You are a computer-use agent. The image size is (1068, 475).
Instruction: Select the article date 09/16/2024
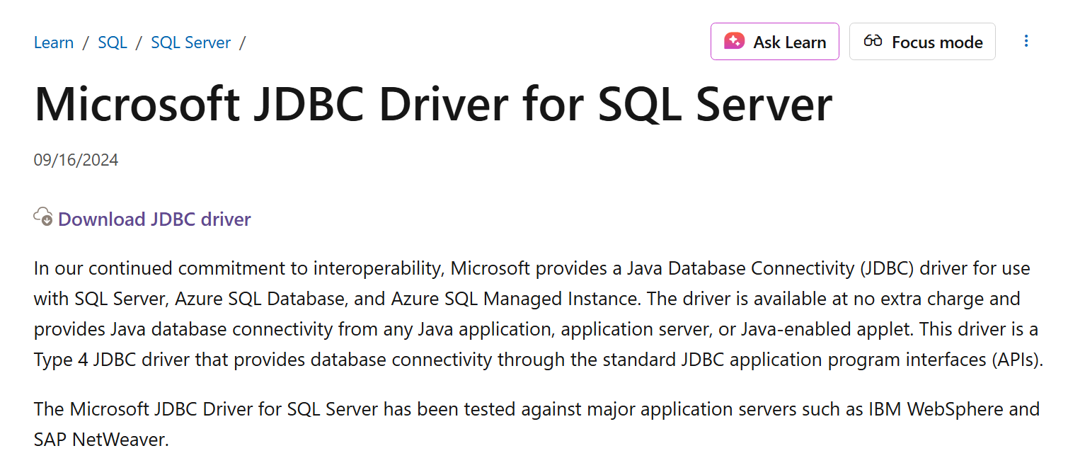tap(76, 159)
